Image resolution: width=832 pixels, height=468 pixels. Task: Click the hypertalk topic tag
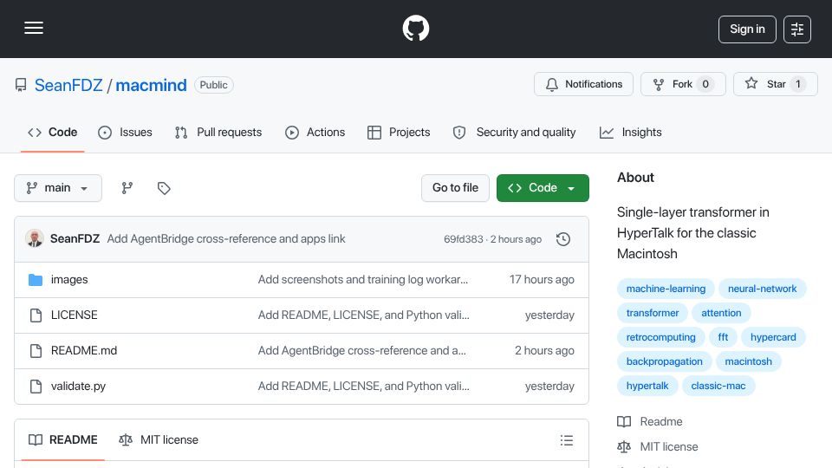pyautogui.click(x=647, y=387)
